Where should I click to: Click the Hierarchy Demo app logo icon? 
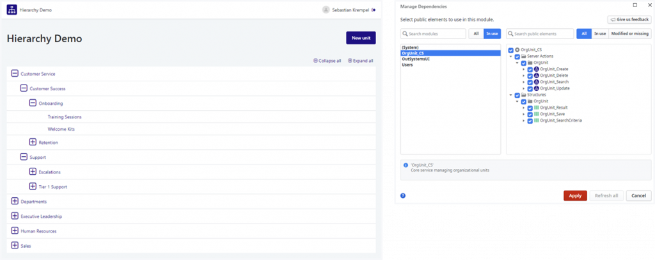click(12, 10)
